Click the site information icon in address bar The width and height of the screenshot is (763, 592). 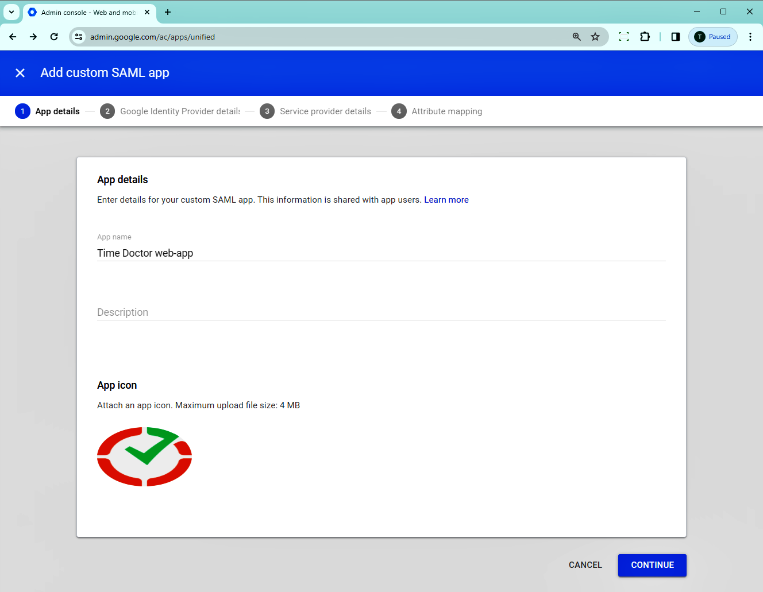tap(78, 36)
